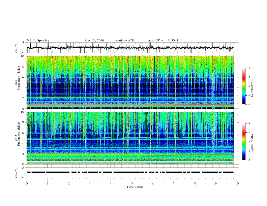Click the ch.3 black status bar trace
Viewport: 267px width, 206px height.
(x=130, y=172)
